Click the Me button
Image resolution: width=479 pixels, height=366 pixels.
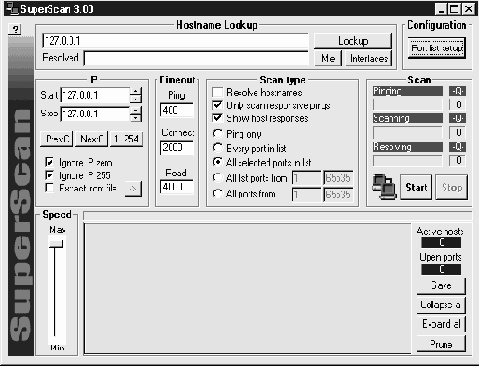pos(328,59)
